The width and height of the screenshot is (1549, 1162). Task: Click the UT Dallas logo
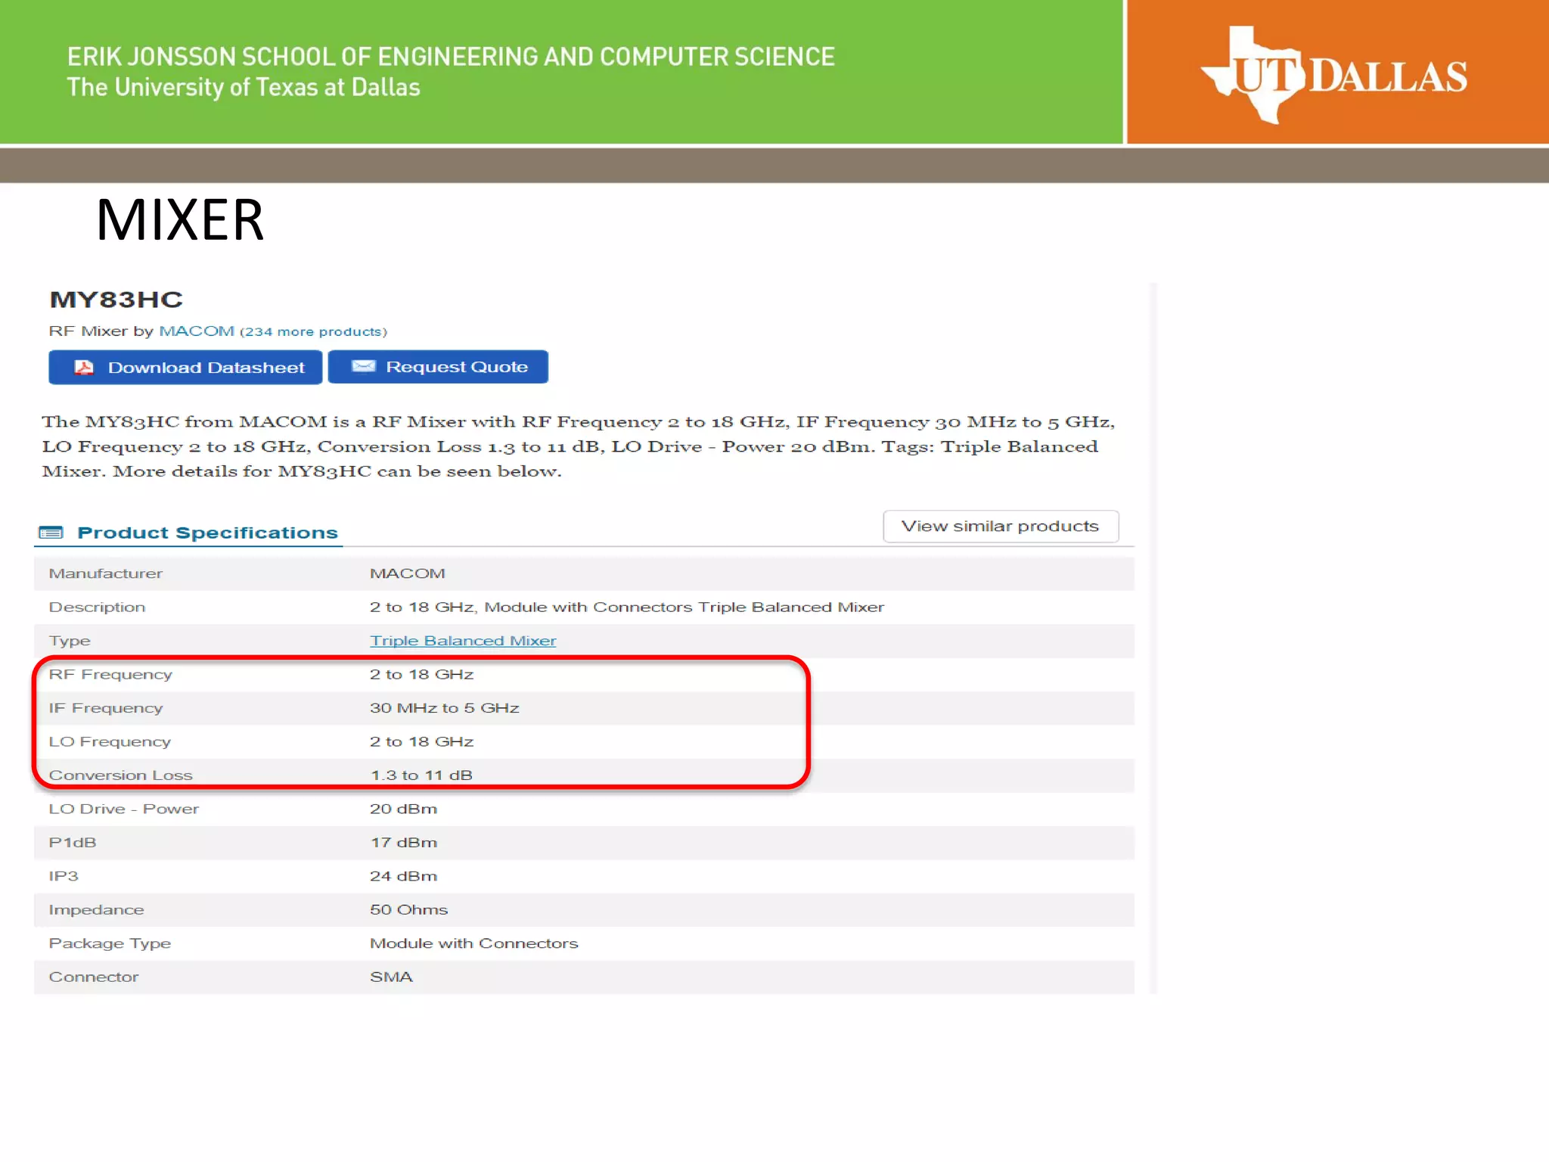1335,74
